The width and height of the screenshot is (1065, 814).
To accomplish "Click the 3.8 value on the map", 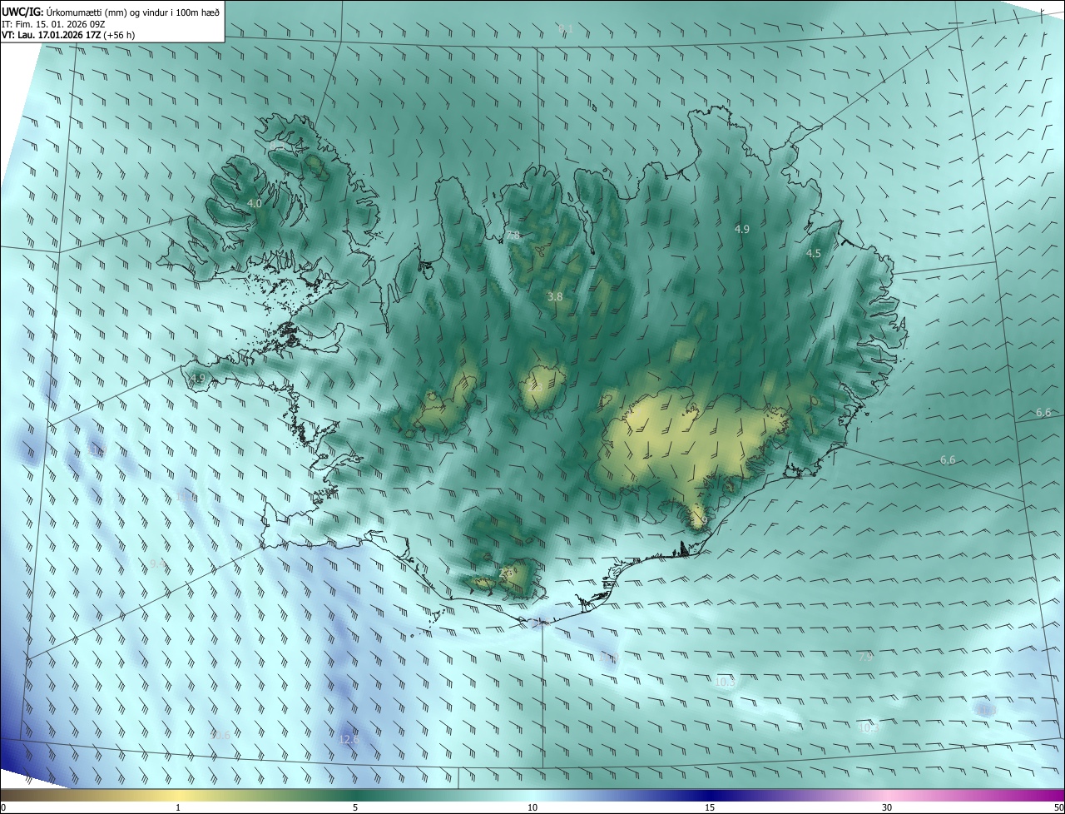I will click(555, 296).
